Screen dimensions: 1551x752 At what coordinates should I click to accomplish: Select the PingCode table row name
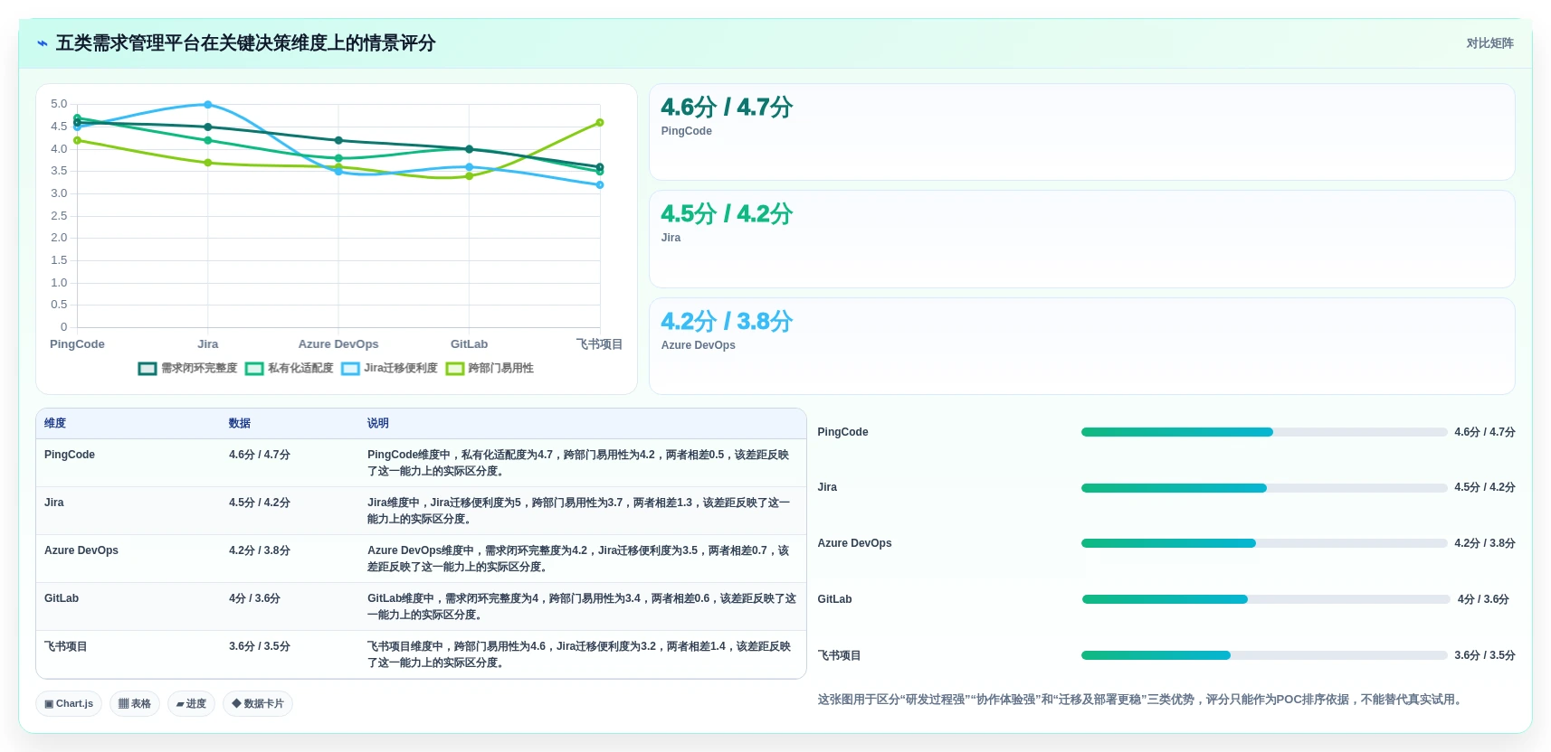coord(70,455)
